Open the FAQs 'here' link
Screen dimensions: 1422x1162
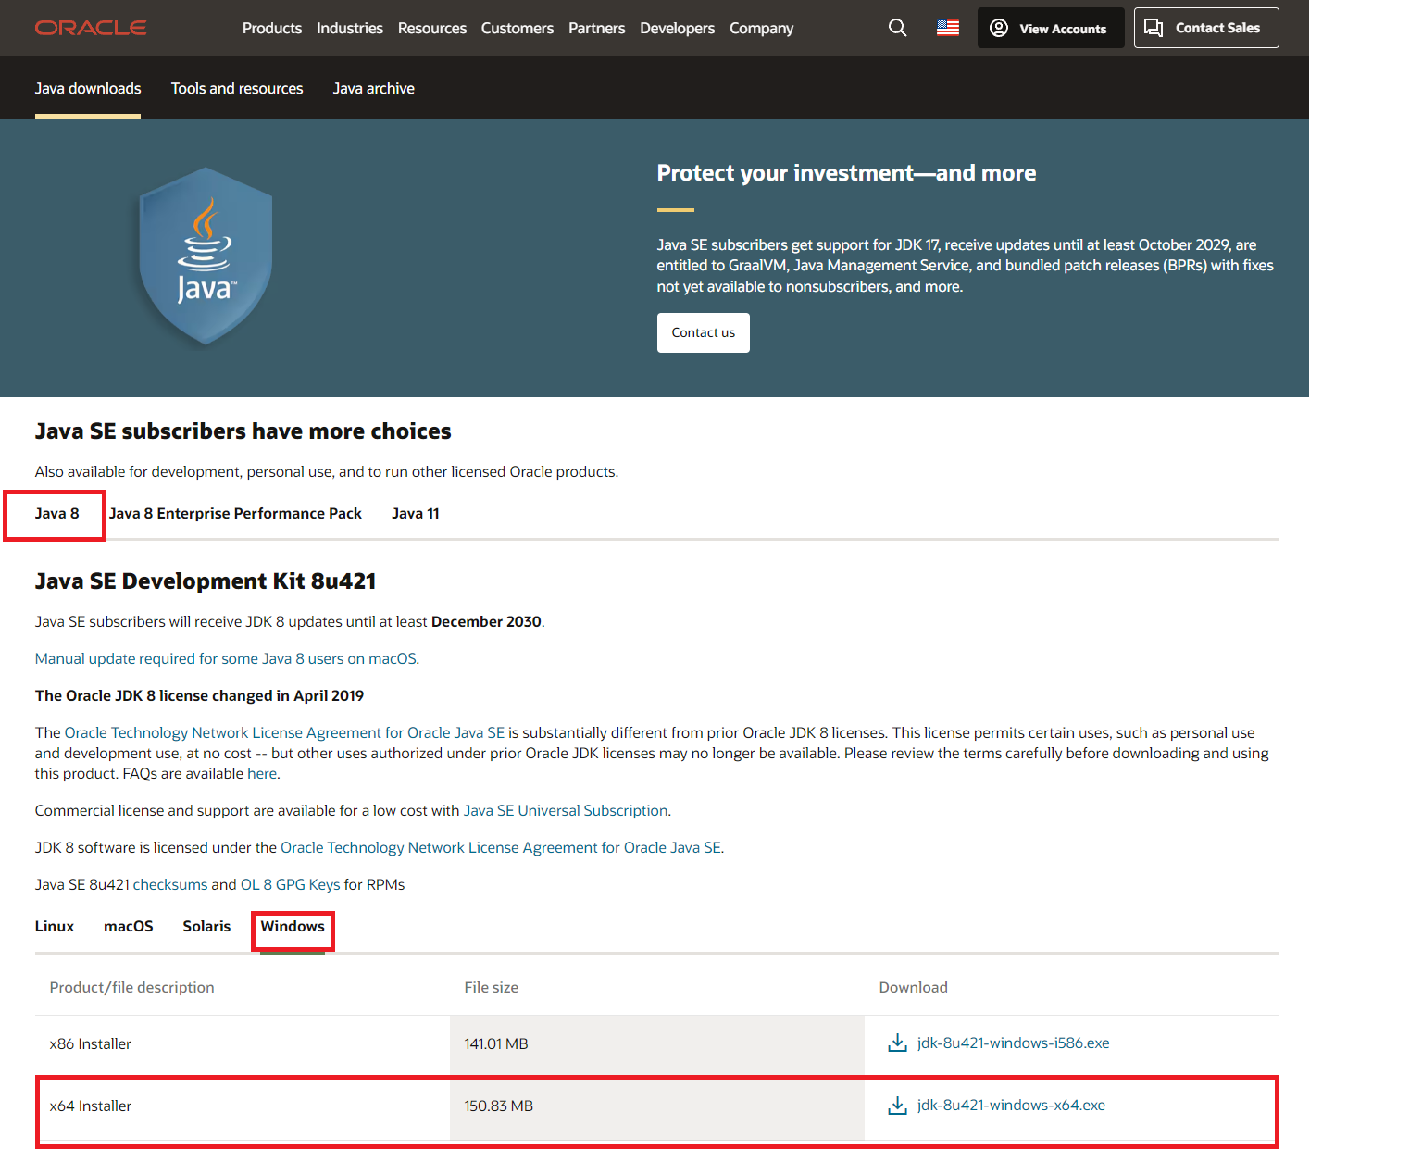pyautogui.click(x=262, y=774)
